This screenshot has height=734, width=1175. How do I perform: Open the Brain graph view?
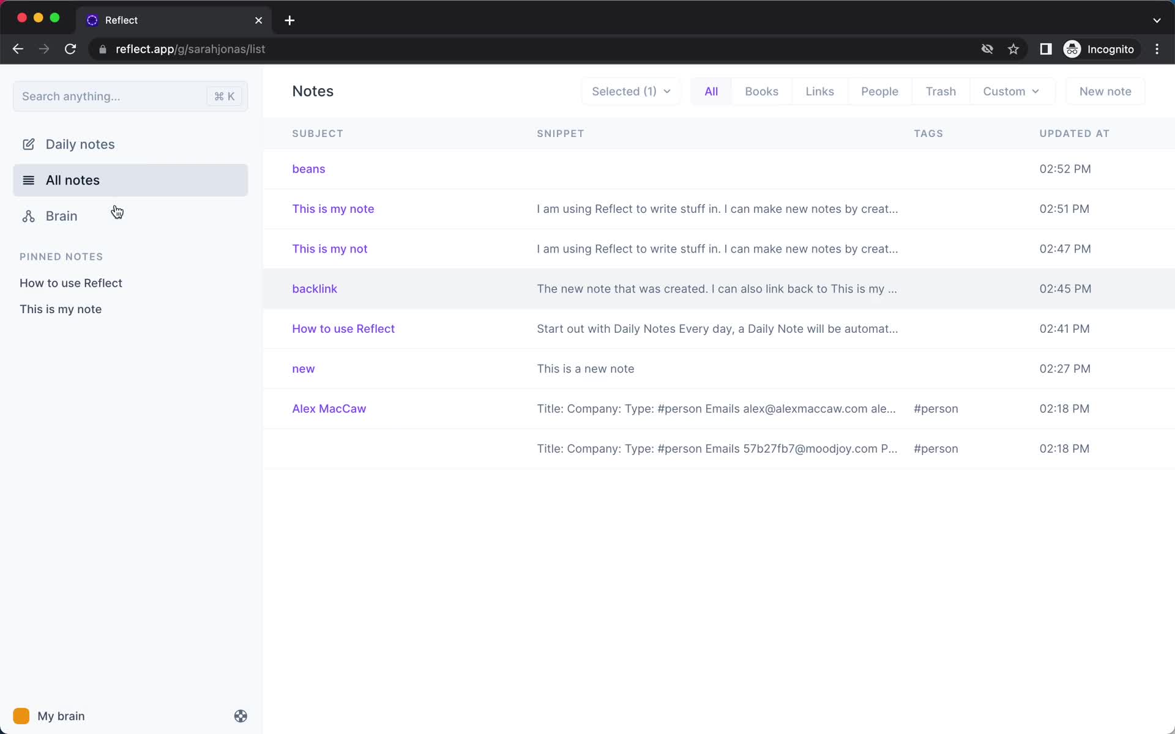point(130,216)
